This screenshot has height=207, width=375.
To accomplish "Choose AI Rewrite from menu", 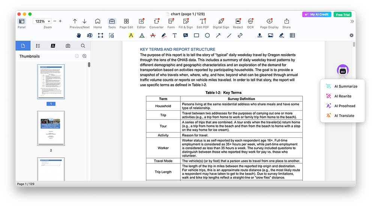I will (x=342, y=96).
